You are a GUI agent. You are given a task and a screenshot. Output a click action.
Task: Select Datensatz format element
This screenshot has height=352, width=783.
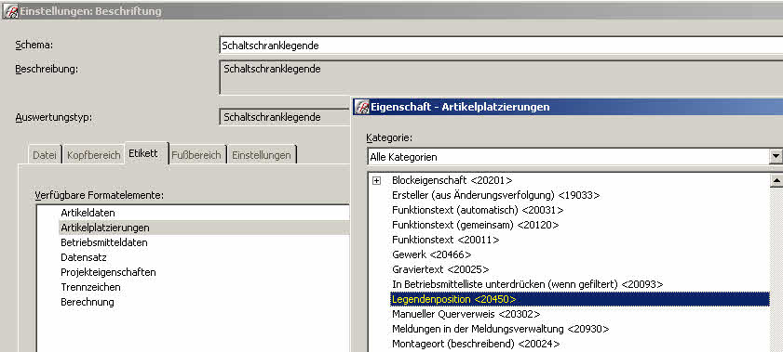coord(84,257)
